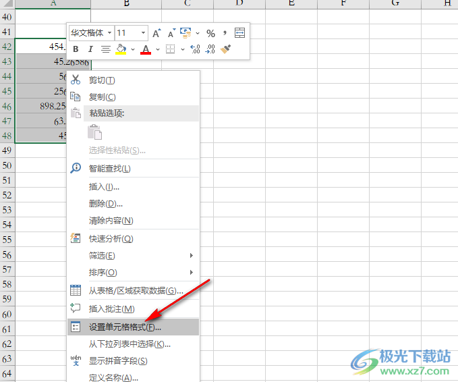Expand the 筛选(E) submenu
458x382 pixels.
(133, 255)
